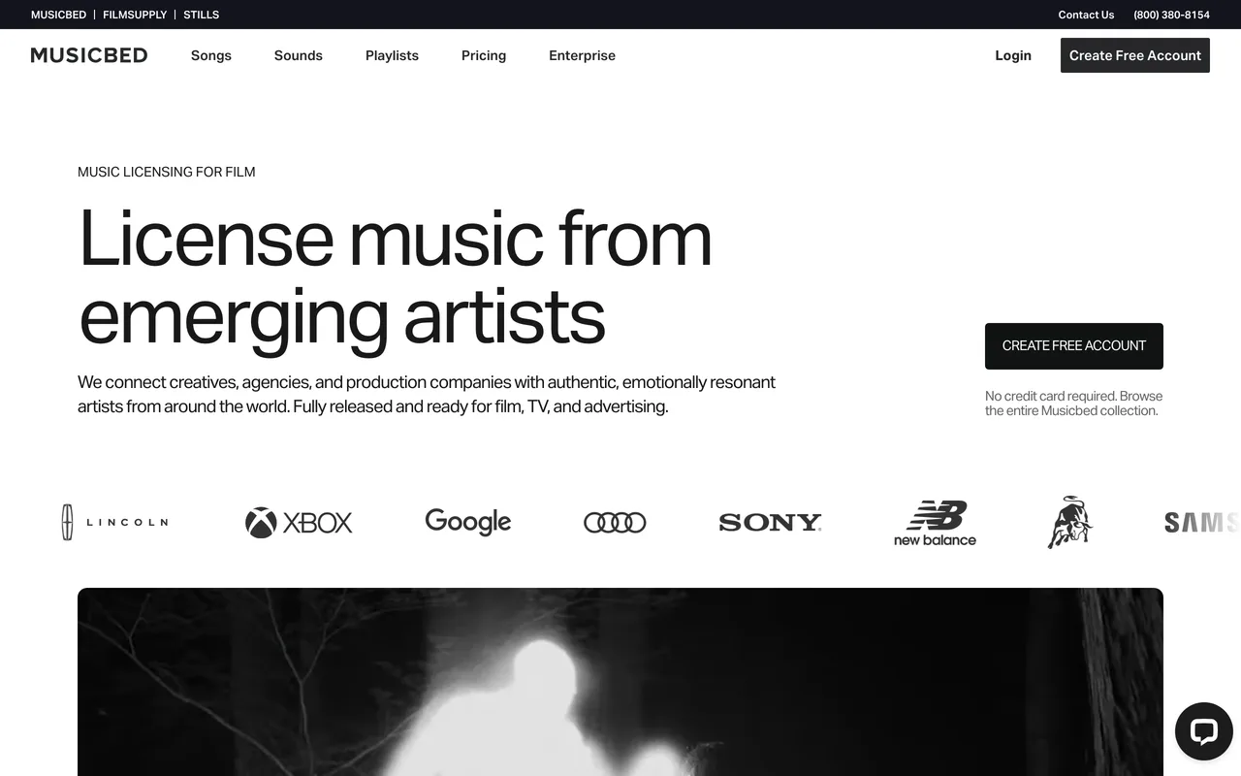This screenshot has width=1241, height=776.
Task: Select Enterprise in the navigation bar
Action: [x=582, y=55]
